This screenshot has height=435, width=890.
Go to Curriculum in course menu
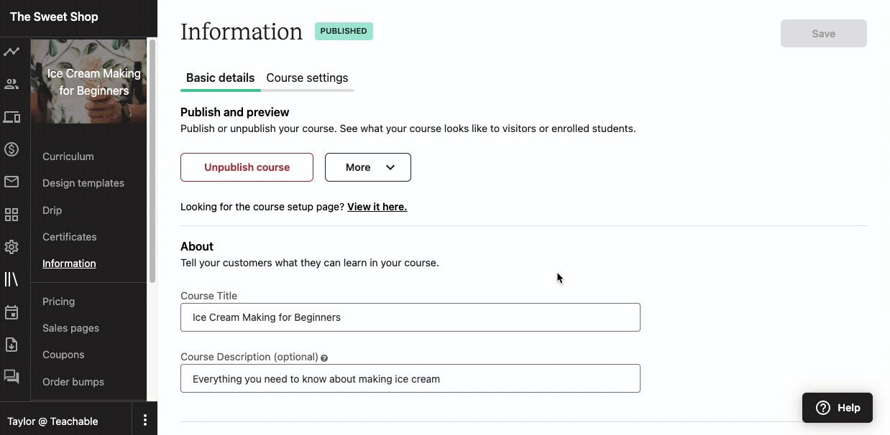(x=68, y=156)
